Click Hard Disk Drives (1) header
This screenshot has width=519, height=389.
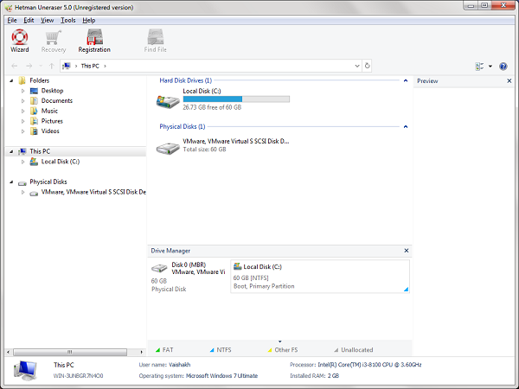pyautogui.click(x=186, y=80)
